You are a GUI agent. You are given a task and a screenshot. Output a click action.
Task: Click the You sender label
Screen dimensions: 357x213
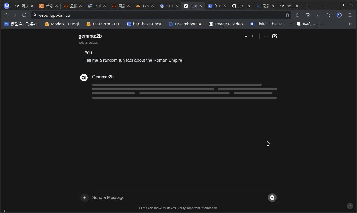click(88, 53)
